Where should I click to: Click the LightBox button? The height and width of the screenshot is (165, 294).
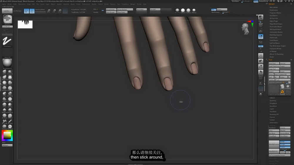7,11
